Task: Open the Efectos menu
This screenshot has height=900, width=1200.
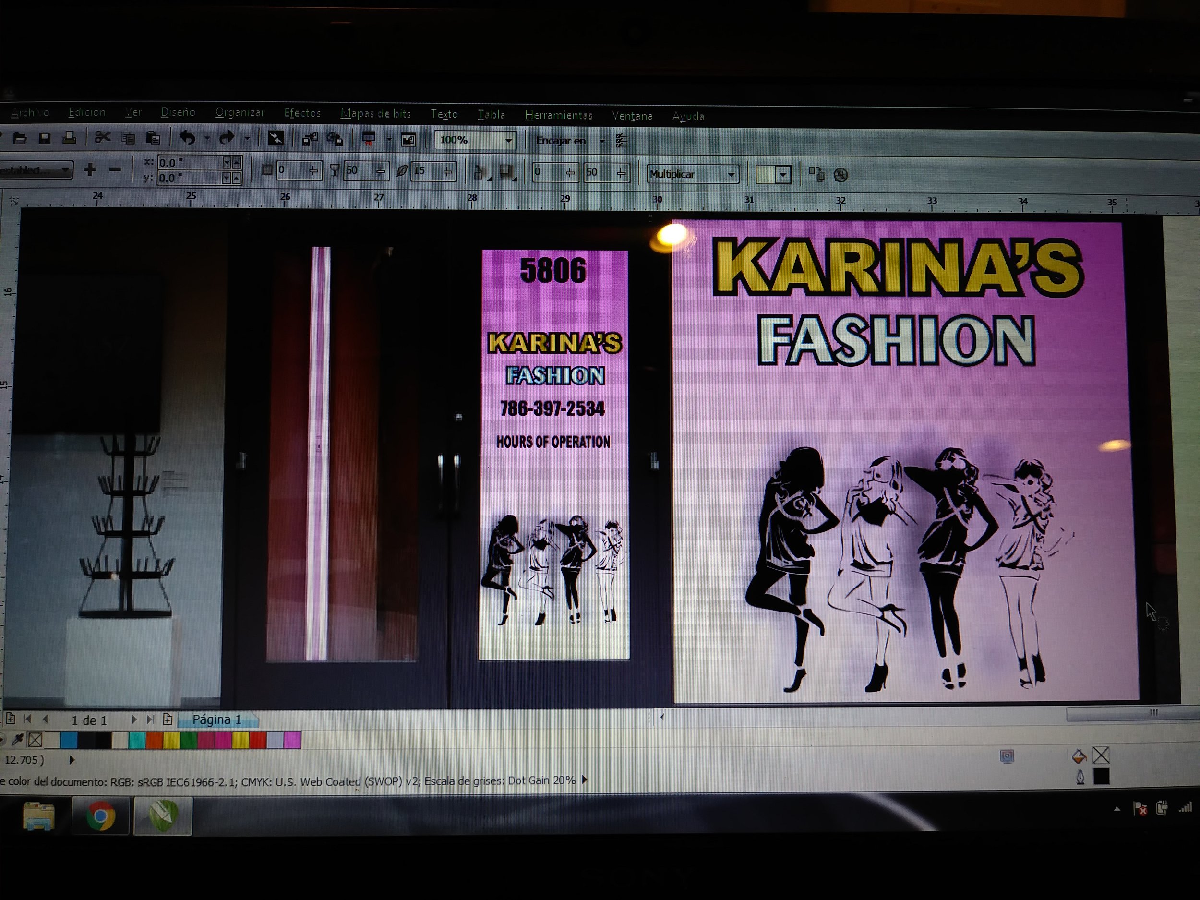Action: pyautogui.click(x=302, y=113)
